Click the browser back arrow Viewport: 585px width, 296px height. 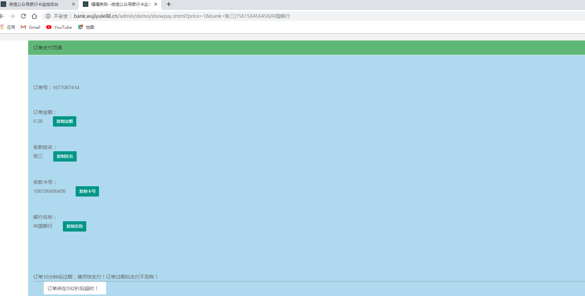(x=2, y=16)
